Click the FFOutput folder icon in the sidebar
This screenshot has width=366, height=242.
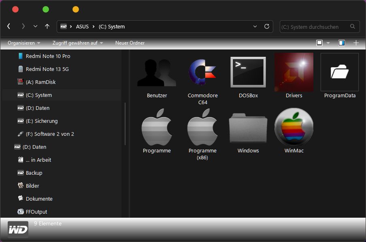[x=21, y=212]
